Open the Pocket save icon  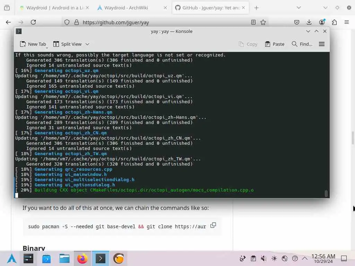click(297, 22)
